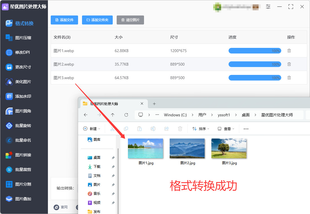Open the settings sliders icon in title bar
The height and width of the screenshot is (214, 310).
pos(268,7)
